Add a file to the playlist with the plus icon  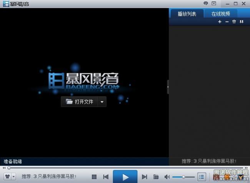(x=220, y=22)
